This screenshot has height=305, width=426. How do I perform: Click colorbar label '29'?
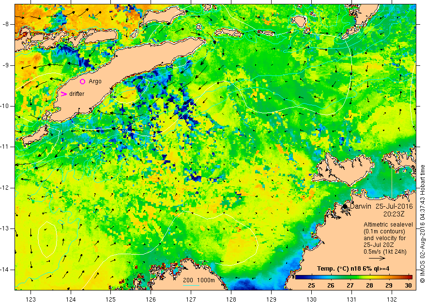click(389, 286)
